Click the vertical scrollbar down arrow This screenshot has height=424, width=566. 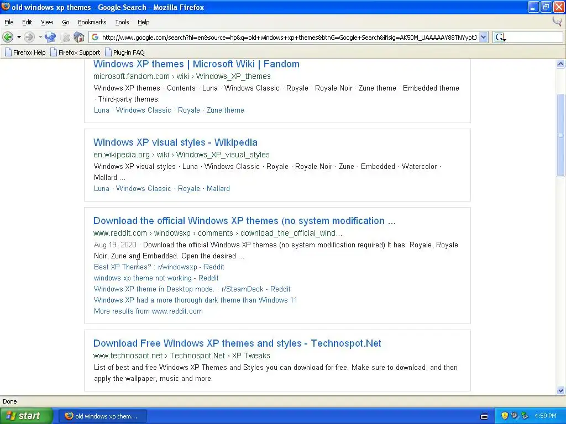(560, 391)
